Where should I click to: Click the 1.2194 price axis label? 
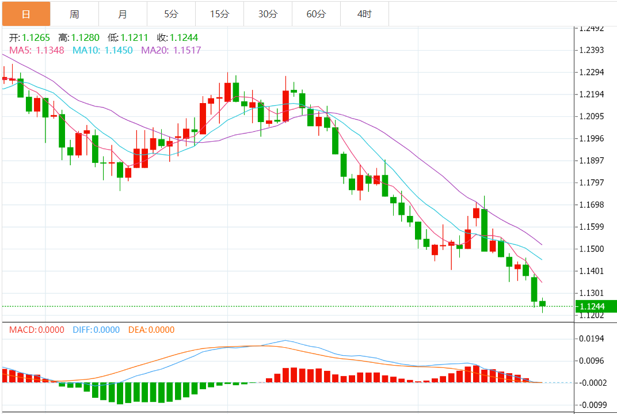[592, 94]
